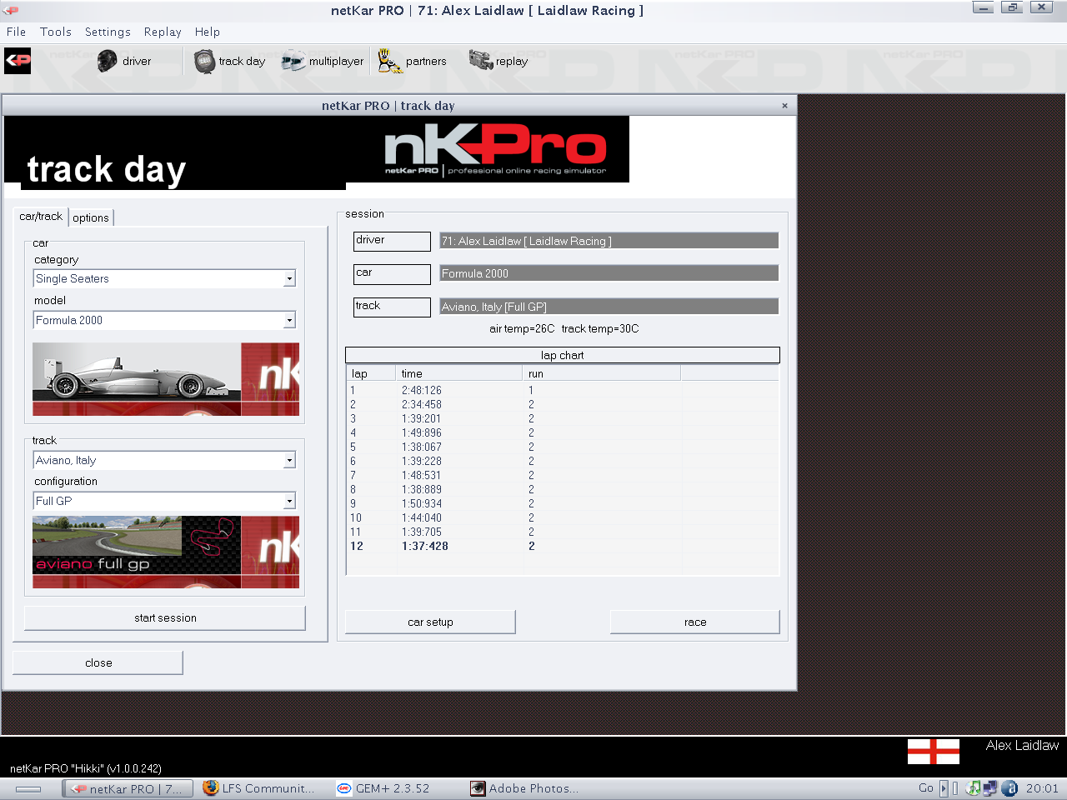The height and width of the screenshot is (800, 1067).
Task: Click the 'time' column header
Action: point(460,374)
